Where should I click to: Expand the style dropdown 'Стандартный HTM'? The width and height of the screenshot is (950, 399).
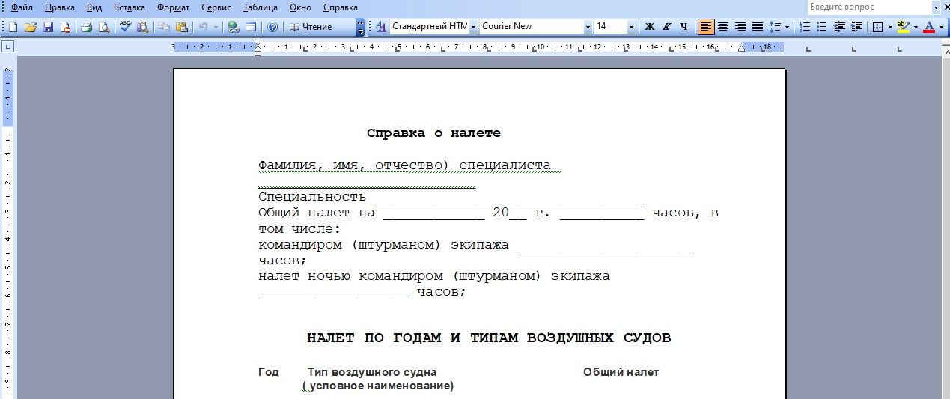point(472,27)
